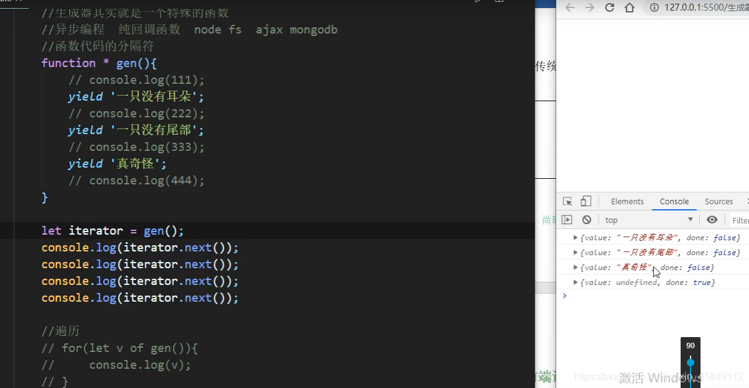Click the volume slider handle showing 90
Image resolution: width=749 pixels, height=388 pixels.
[x=691, y=363]
